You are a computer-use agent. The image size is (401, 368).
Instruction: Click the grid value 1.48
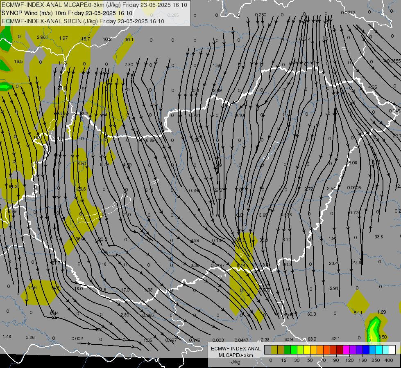coord(7,337)
